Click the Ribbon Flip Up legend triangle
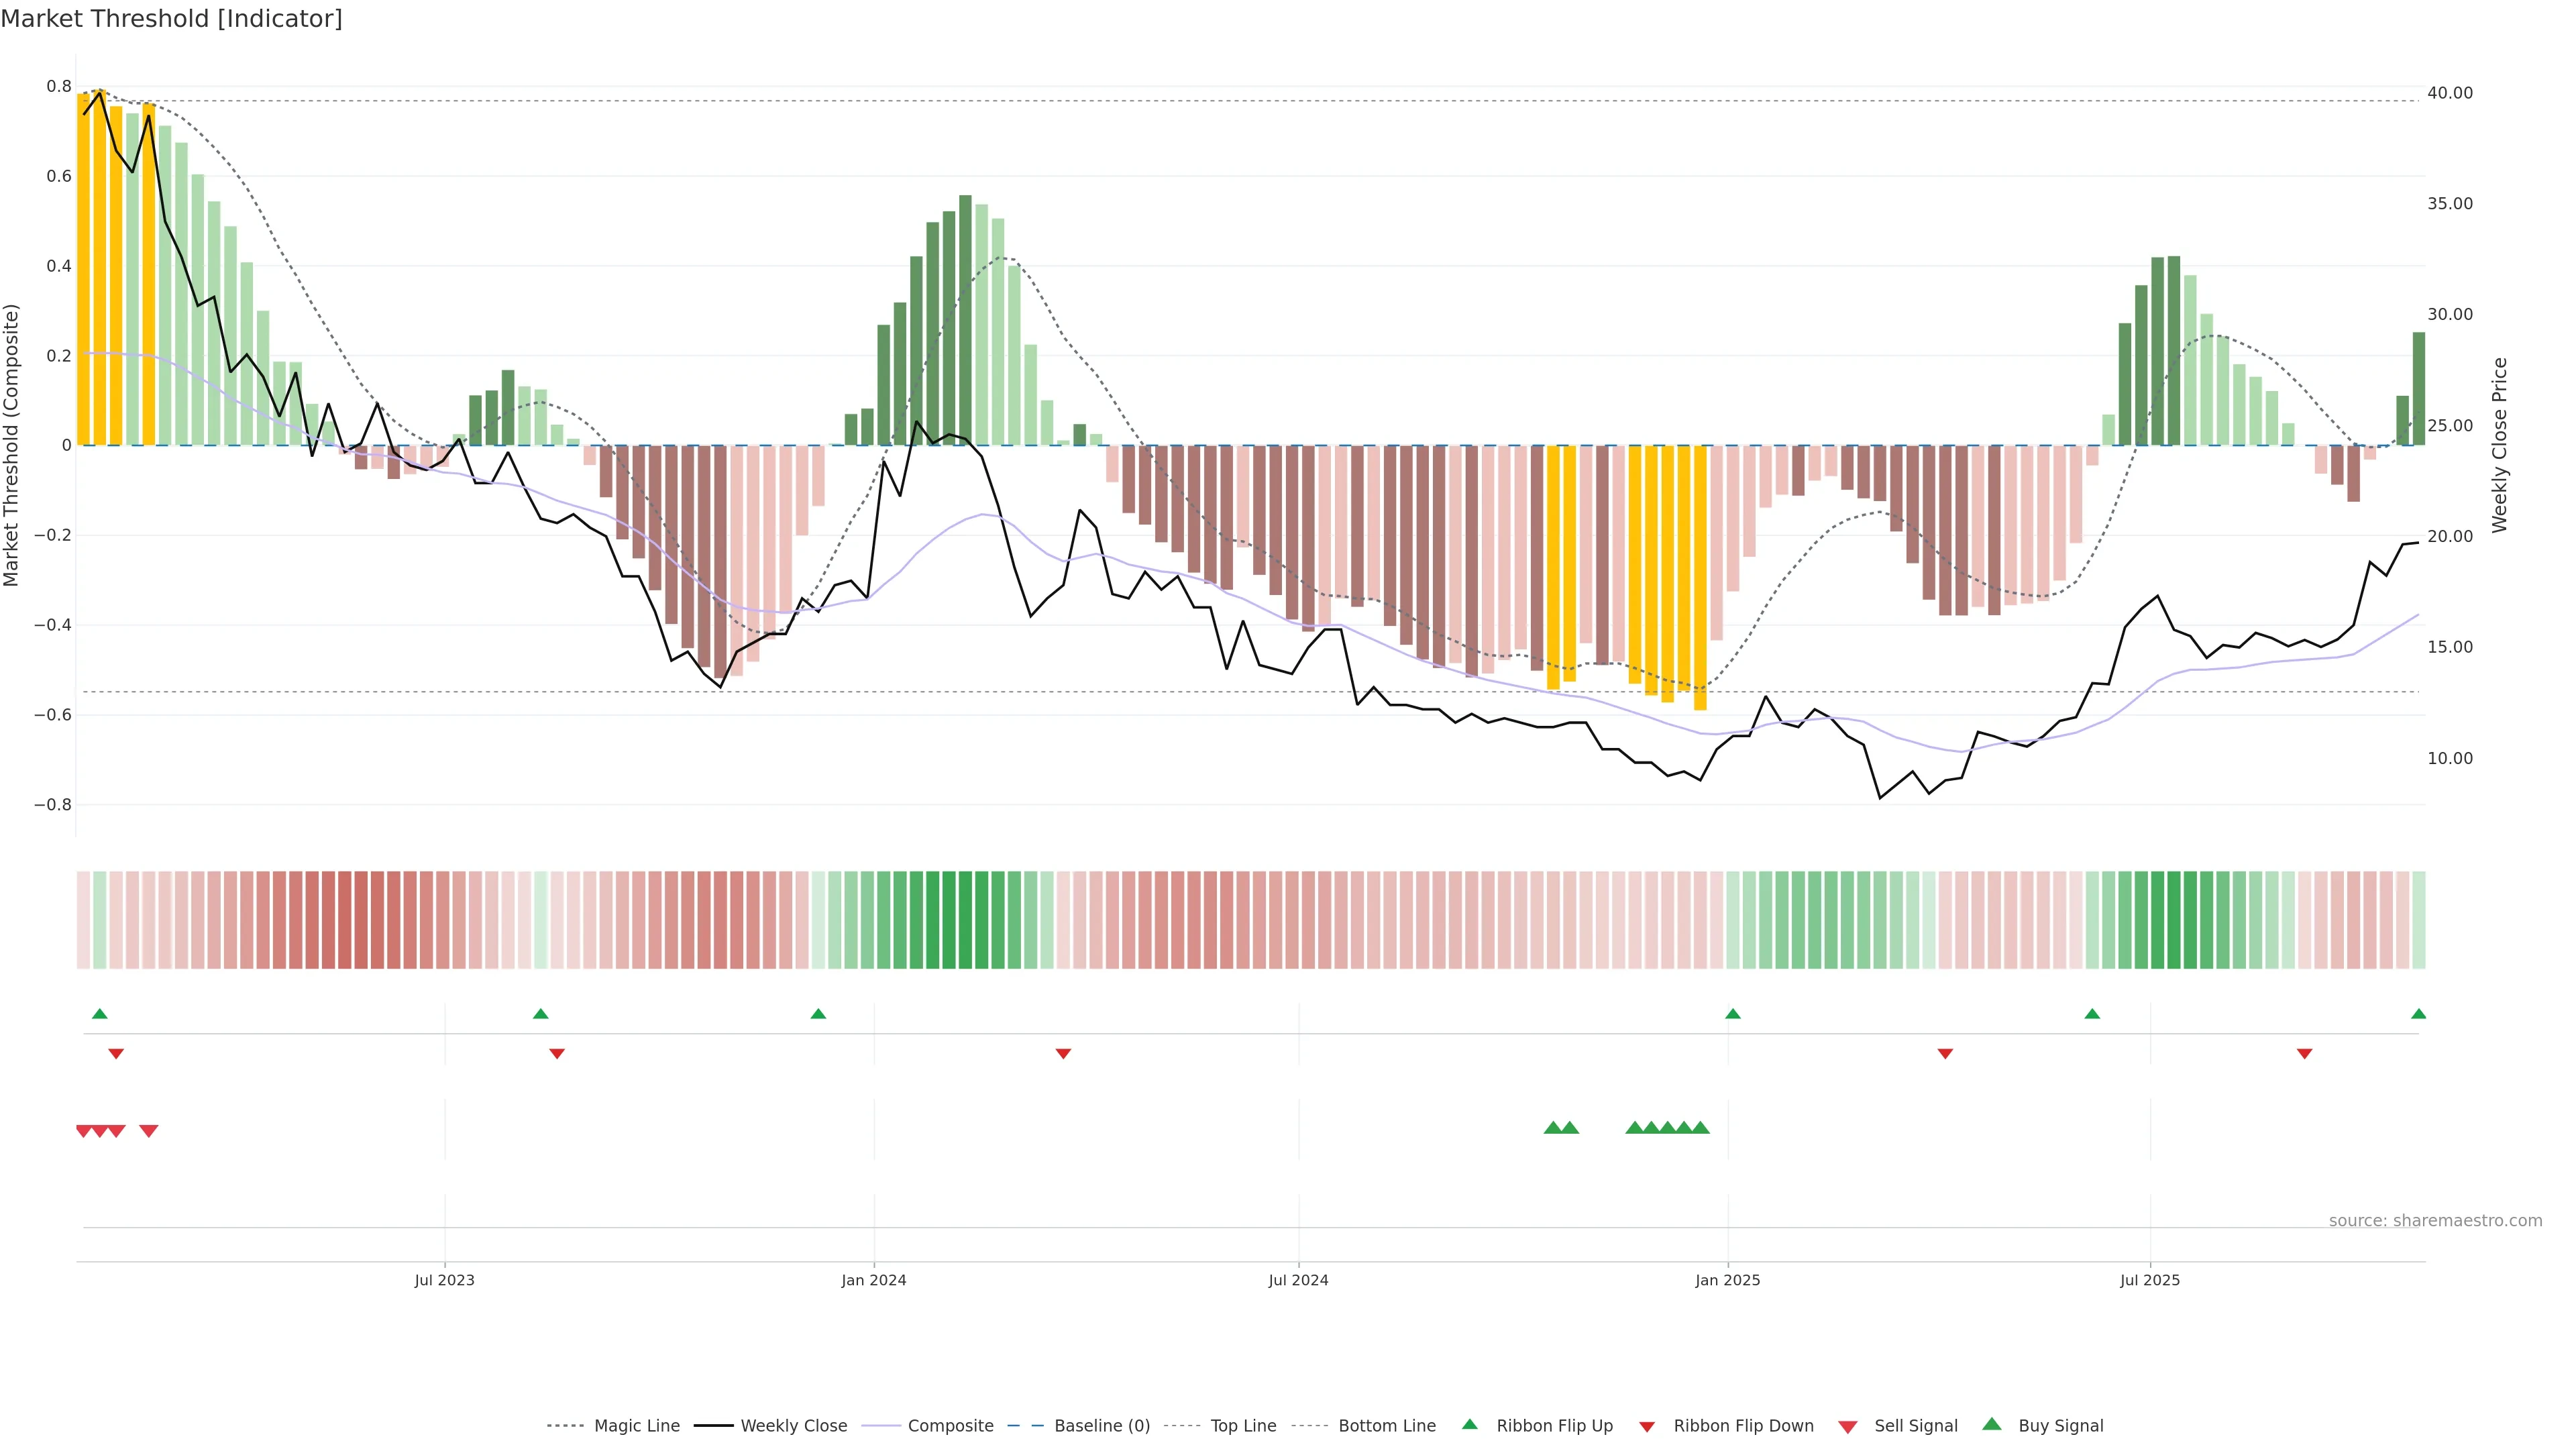The image size is (2576, 1449). coord(1469,1424)
